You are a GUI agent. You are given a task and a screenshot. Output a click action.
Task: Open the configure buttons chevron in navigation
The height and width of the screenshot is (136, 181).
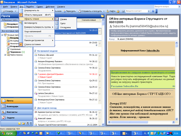(31, 124)
